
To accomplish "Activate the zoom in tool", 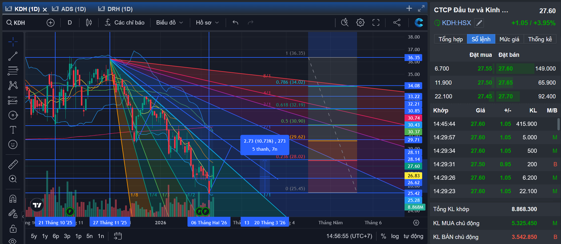I will [13, 179].
